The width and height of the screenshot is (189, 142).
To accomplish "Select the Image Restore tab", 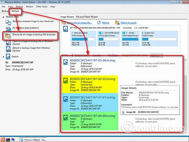I will (67, 17).
